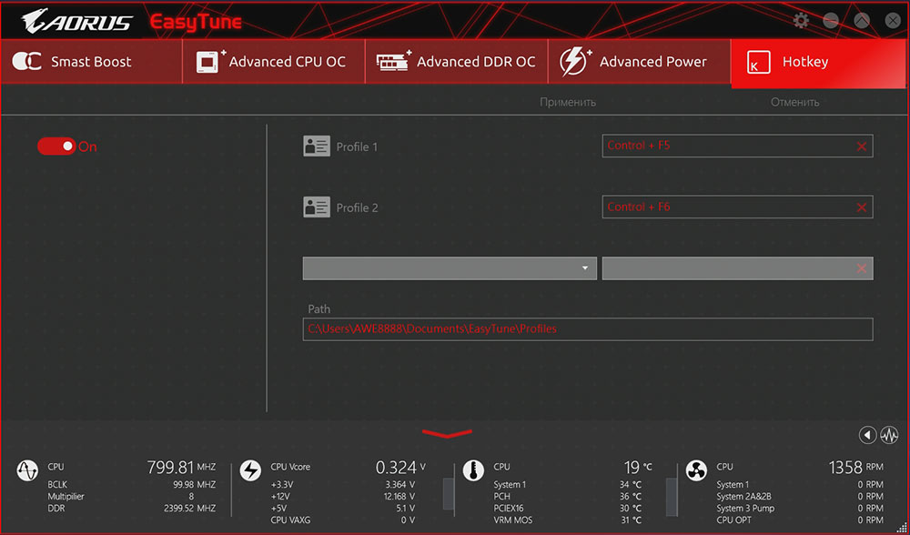910x535 pixels.
Task: Click the empty third hotkey field
Action: point(738,268)
